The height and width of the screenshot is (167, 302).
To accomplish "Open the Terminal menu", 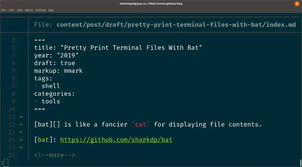I will click(40, 10).
